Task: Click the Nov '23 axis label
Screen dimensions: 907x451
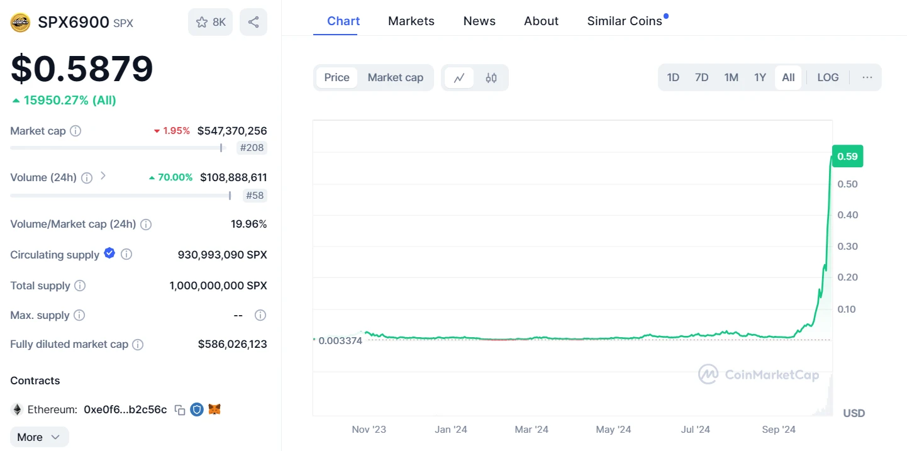Action: click(x=369, y=430)
